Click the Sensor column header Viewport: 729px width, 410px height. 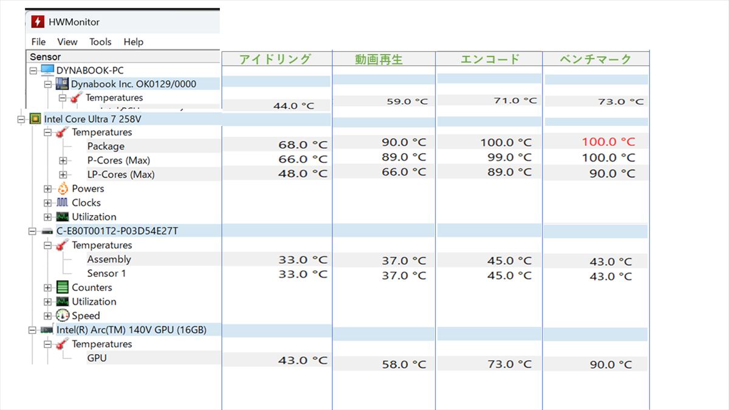(123, 56)
